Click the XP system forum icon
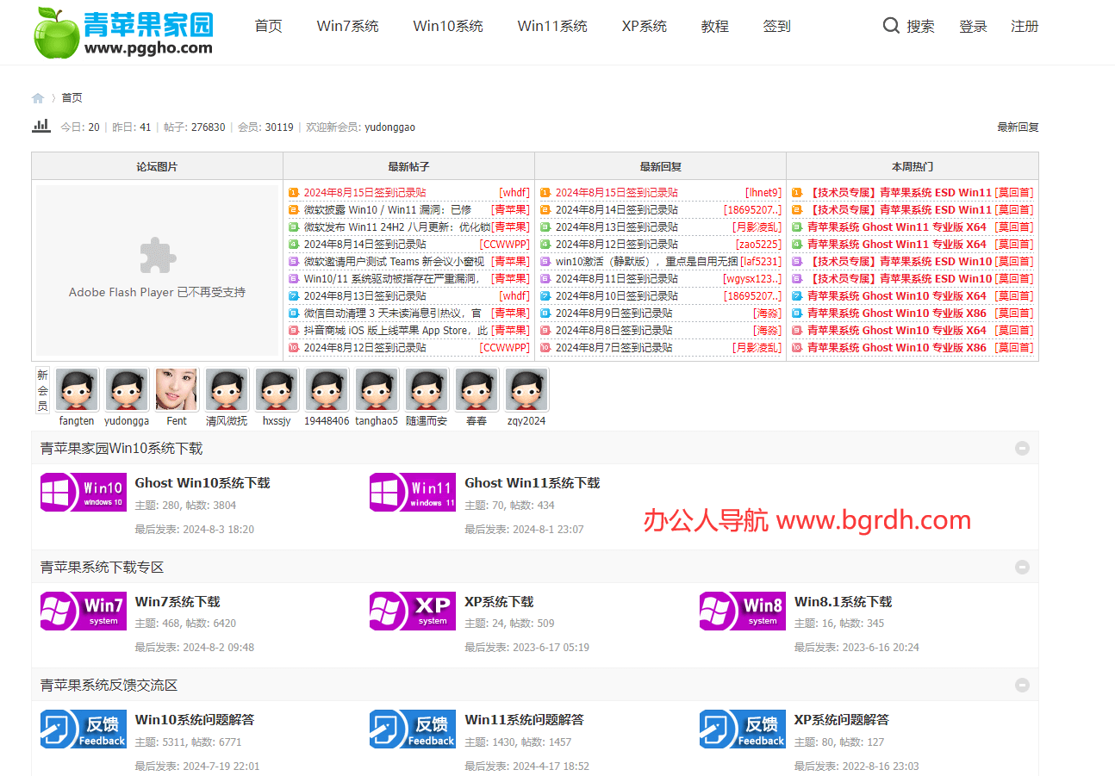 point(413,611)
